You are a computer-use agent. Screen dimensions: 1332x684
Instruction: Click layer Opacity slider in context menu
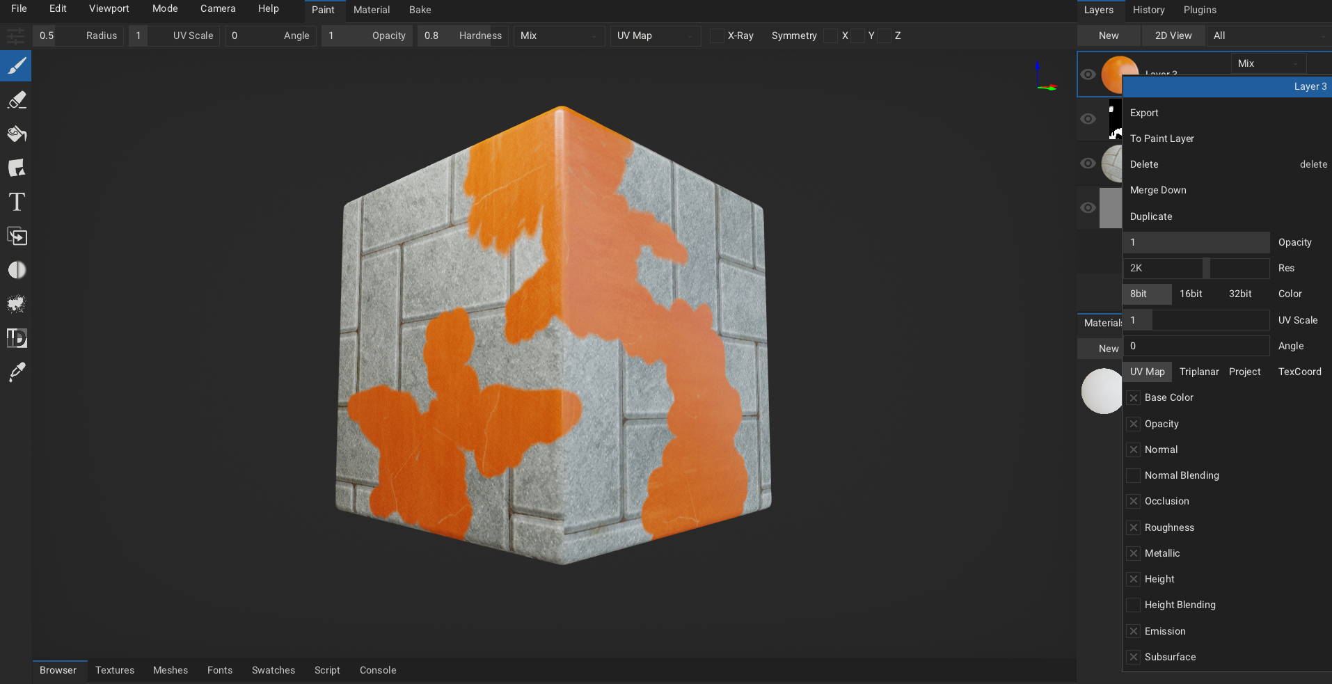(1196, 242)
